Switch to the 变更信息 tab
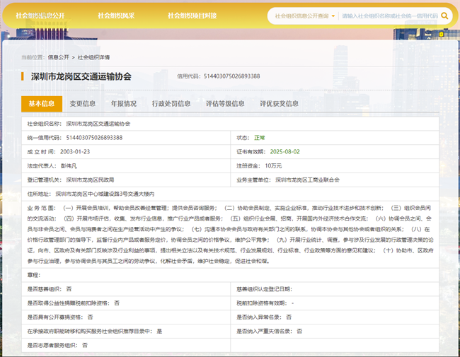460x357 pixels. (82, 104)
